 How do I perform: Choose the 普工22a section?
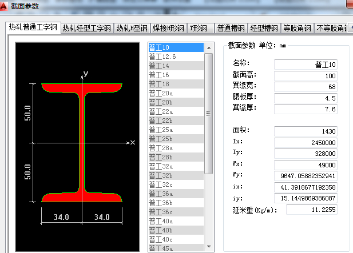(176, 111)
